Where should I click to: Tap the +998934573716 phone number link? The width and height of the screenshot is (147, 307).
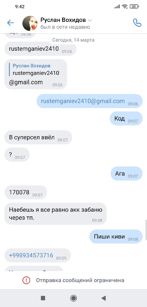click(31, 255)
